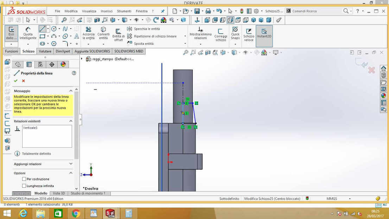Click the Save icon
The height and width of the screenshot is (219, 389).
(197, 11)
